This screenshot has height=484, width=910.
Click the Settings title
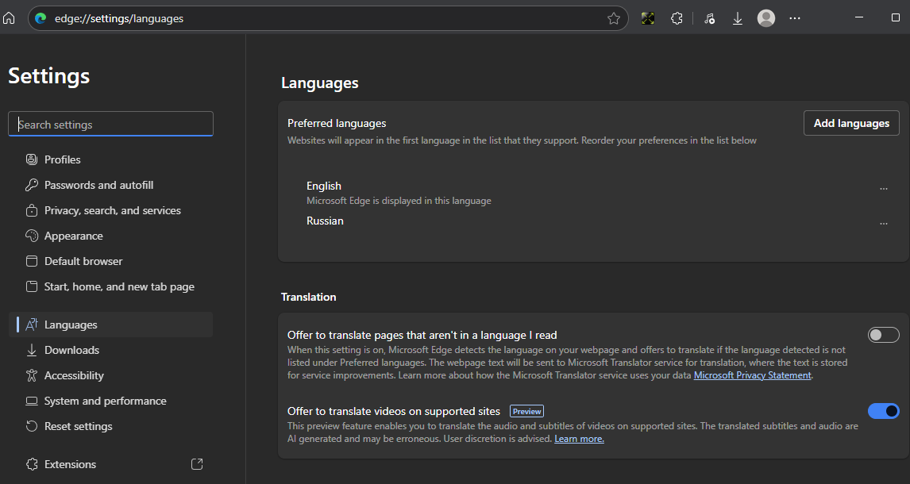[x=48, y=76]
